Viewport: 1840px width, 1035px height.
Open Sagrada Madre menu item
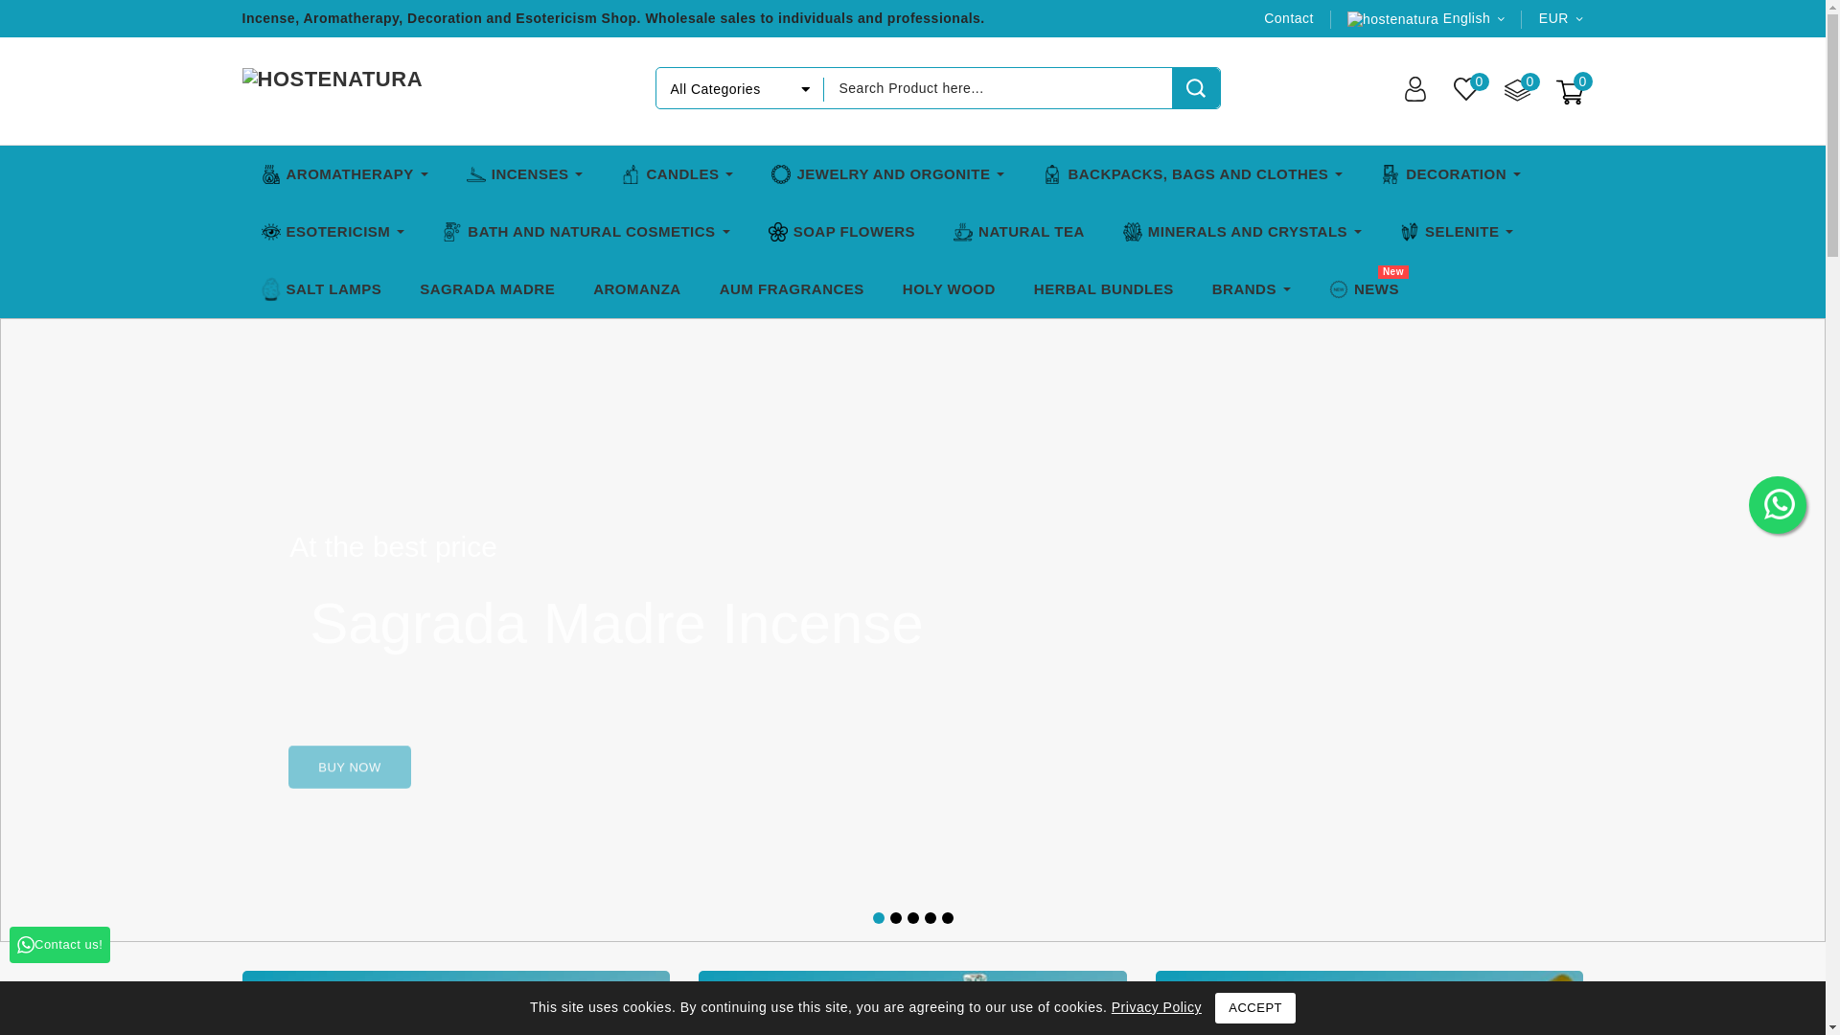487,289
